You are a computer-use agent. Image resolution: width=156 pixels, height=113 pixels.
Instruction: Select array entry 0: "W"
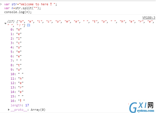tap(16, 30)
